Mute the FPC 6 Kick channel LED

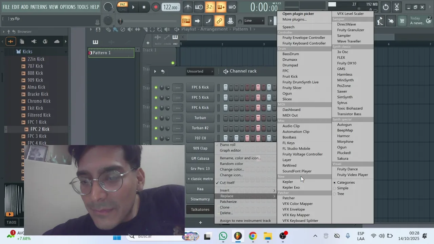(x=156, y=87)
